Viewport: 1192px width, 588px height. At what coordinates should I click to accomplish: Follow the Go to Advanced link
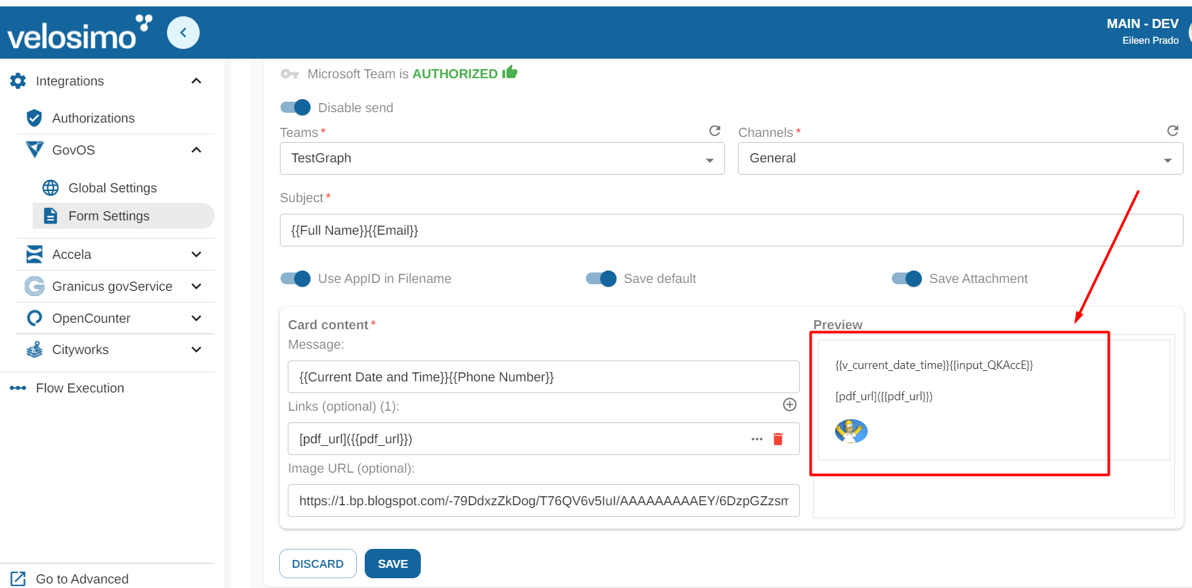82,579
